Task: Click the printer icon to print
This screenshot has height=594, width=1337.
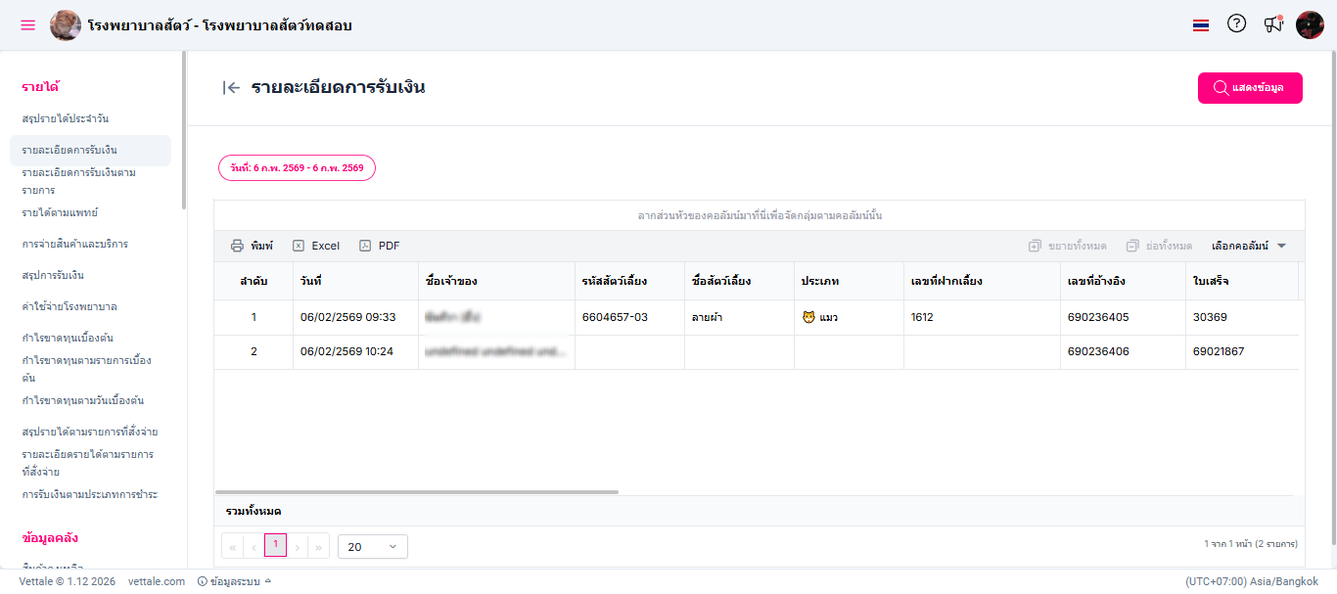Action: click(238, 246)
